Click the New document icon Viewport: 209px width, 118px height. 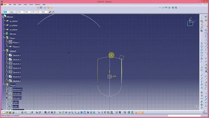[4, 112]
